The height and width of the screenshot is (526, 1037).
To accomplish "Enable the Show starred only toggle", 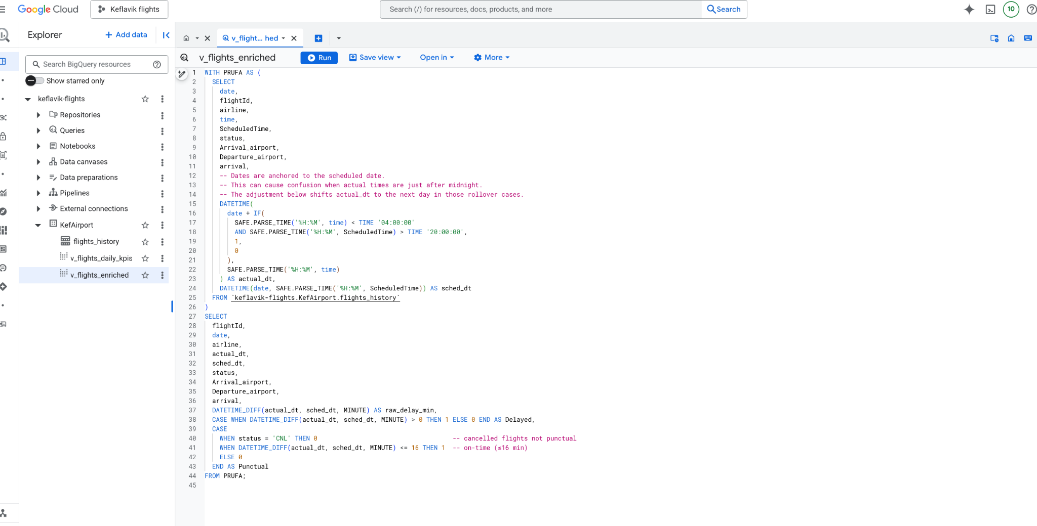I will [34, 80].
